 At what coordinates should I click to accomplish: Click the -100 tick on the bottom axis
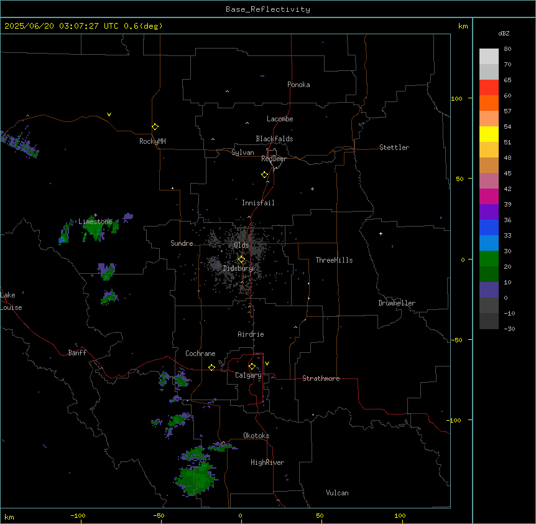78,515
